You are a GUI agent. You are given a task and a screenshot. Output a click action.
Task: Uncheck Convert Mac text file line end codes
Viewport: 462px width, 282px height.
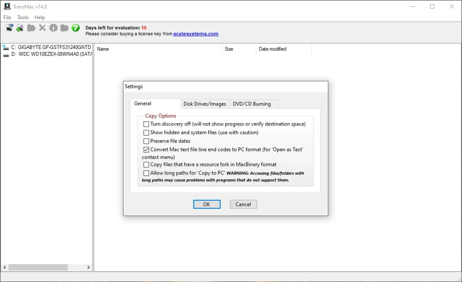pyautogui.click(x=146, y=149)
